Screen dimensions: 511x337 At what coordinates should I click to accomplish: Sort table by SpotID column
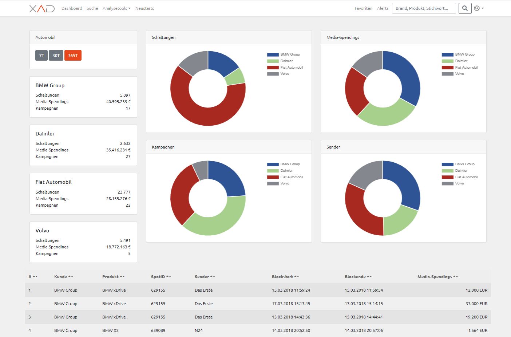coord(161,277)
